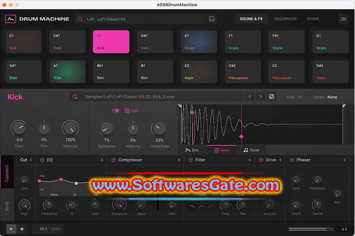
Task: Load next sample with right arrow
Action: click(261, 97)
